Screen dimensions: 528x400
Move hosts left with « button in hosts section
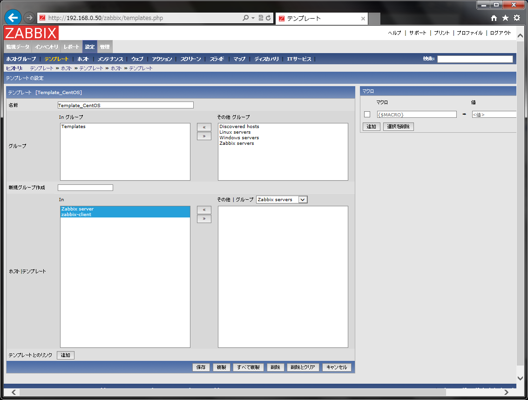click(x=204, y=210)
